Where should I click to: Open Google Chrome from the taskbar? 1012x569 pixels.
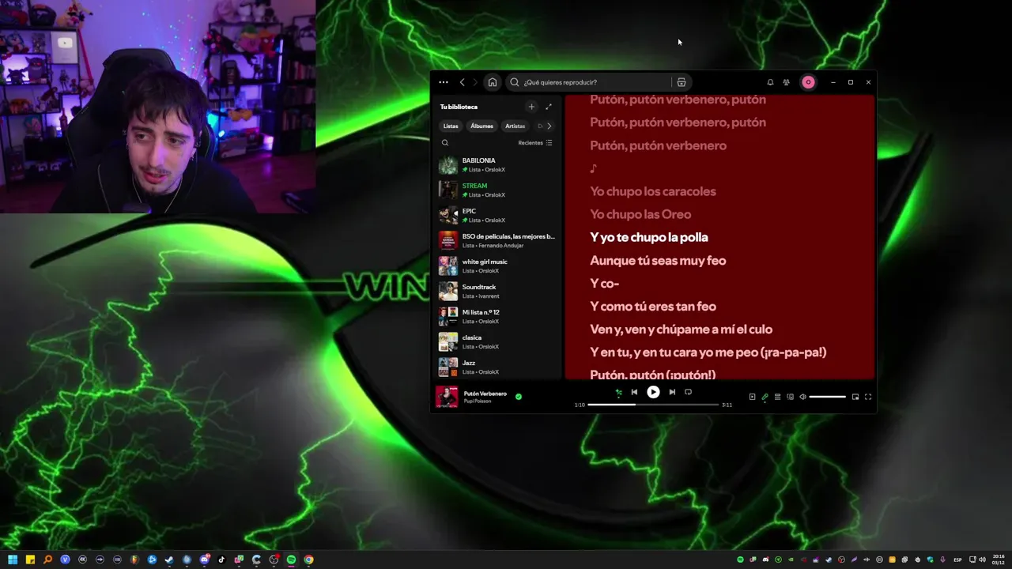[x=308, y=560]
